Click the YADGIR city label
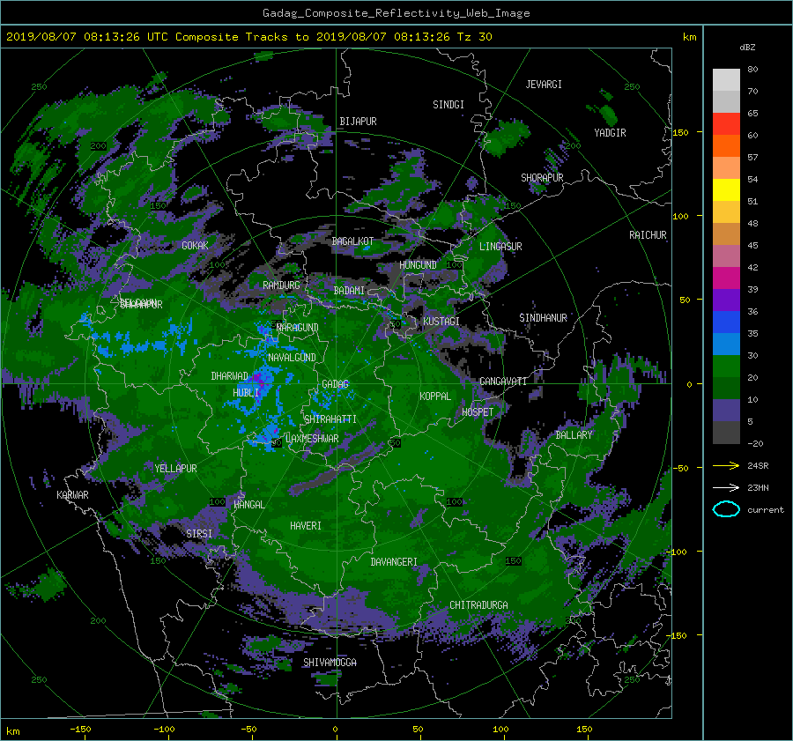Image resolution: width=793 pixels, height=741 pixels. click(610, 133)
